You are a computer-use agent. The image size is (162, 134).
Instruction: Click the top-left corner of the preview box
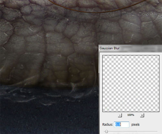[103, 55]
